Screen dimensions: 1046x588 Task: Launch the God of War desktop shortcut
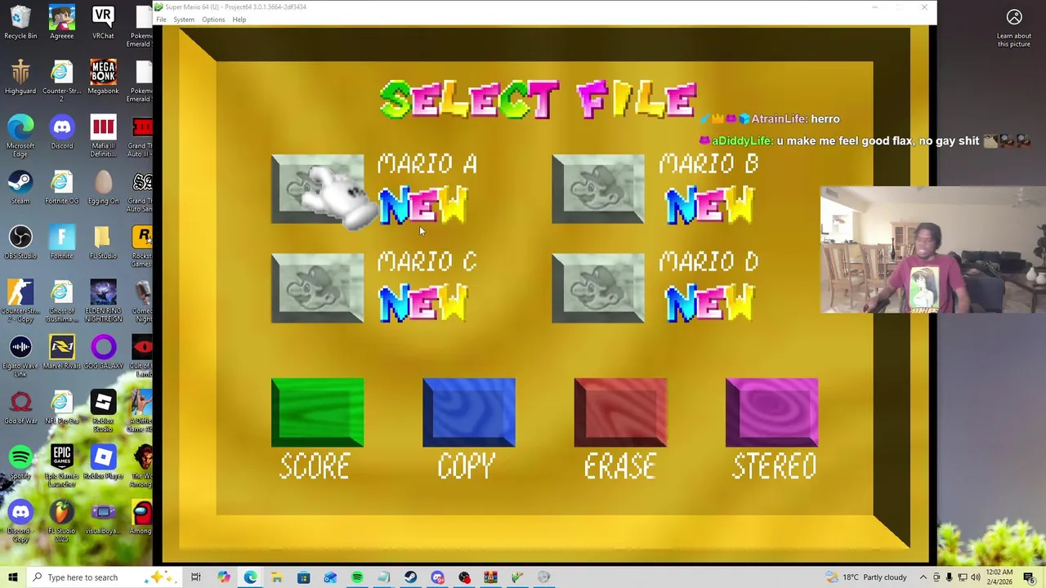[20, 407]
